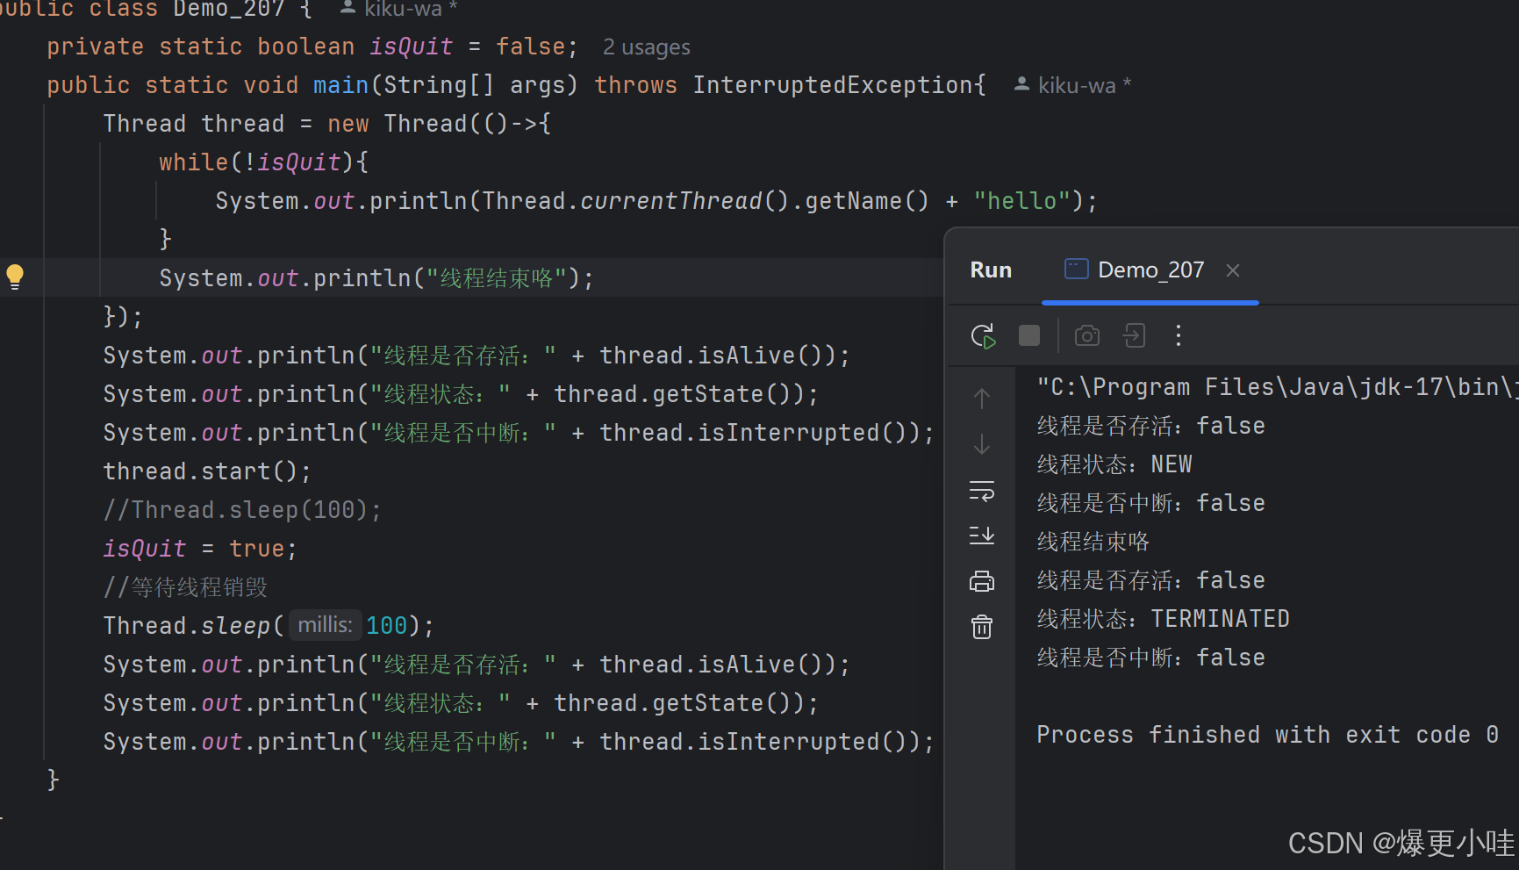Close the Demo_207 run tab

(x=1233, y=270)
